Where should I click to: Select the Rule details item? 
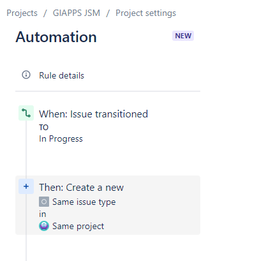[x=108, y=75]
